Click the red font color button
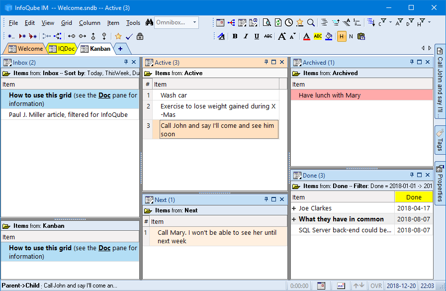The image size is (446, 291). 307,36
